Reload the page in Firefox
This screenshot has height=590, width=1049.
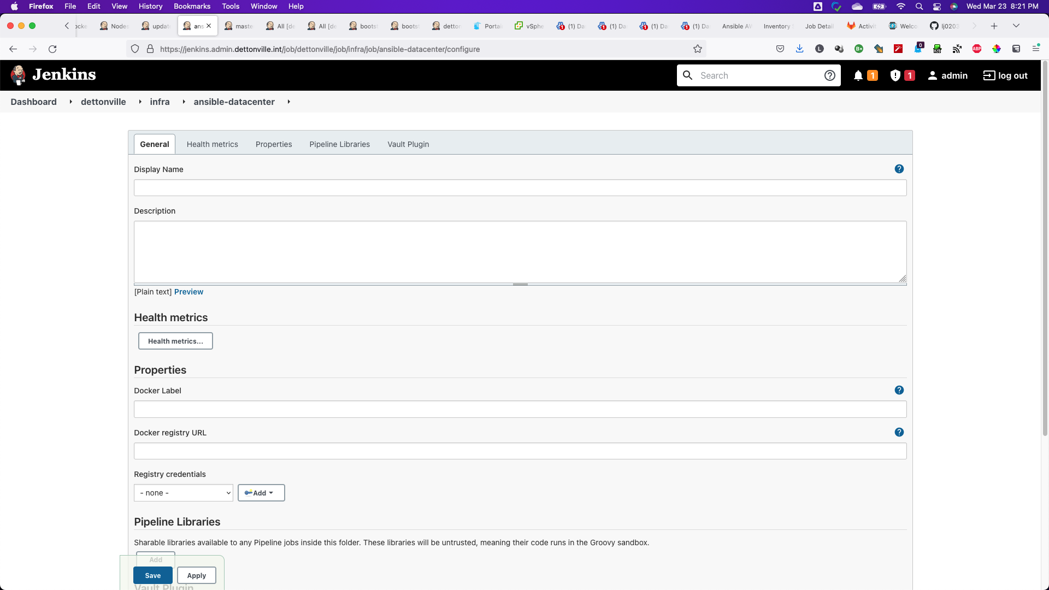pos(52,49)
